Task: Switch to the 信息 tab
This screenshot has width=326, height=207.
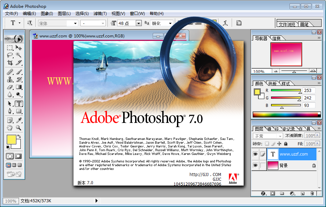Action: point(277,38)
